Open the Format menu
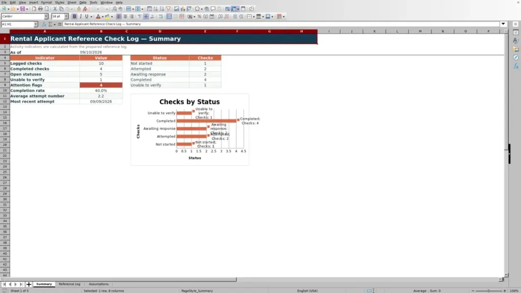The height and width of the screenshot is (293, 521). click(x=46, y=3)
